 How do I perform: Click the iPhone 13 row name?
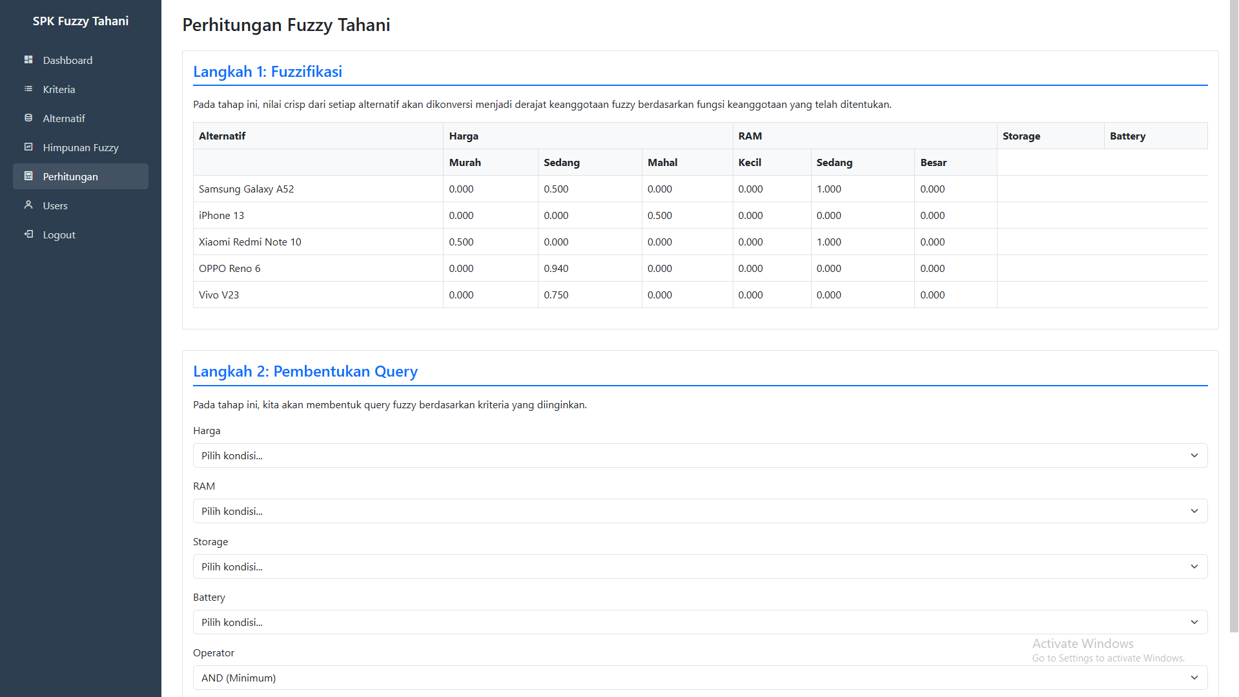click(x=221, y=215)
